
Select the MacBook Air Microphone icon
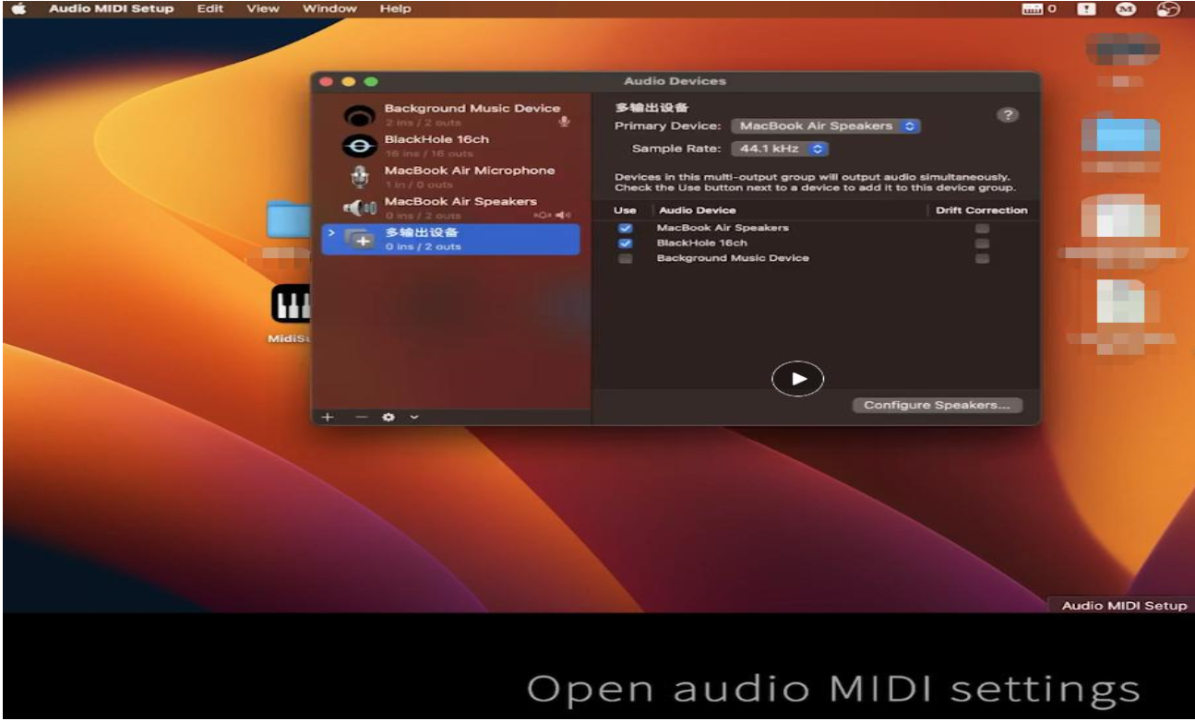click(359, 177)
